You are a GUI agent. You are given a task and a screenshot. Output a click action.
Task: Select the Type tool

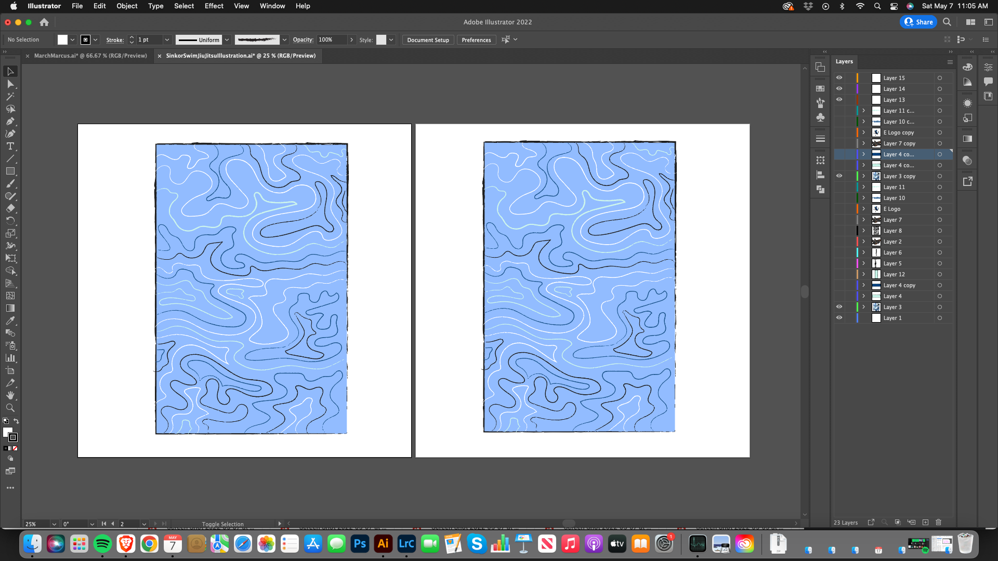coord(10,146)
